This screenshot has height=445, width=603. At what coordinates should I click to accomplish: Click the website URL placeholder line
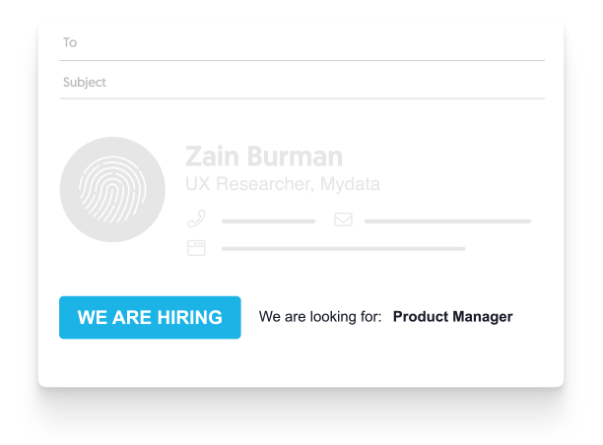pos(343,249)
